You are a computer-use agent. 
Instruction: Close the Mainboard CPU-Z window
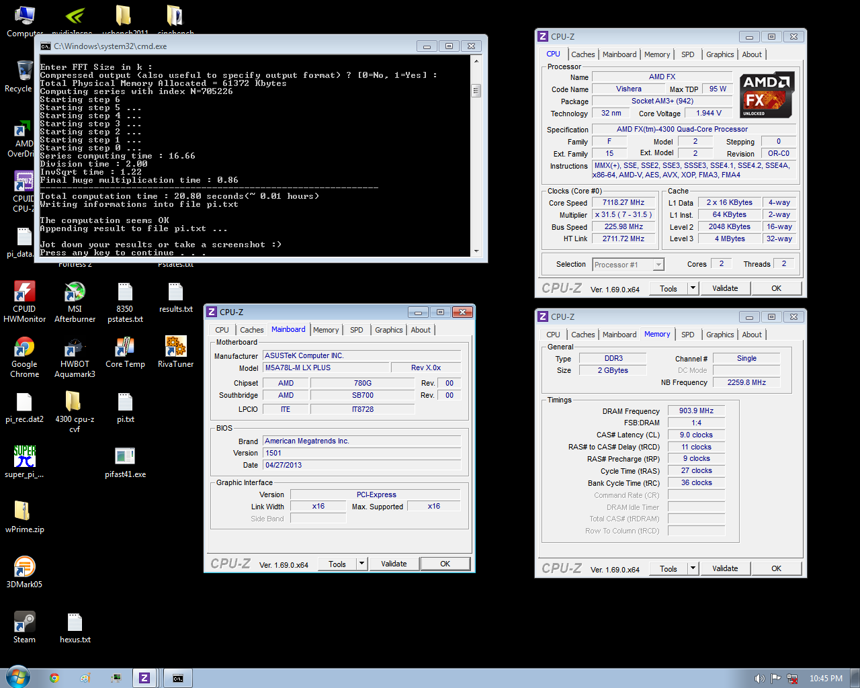[462, 312]
